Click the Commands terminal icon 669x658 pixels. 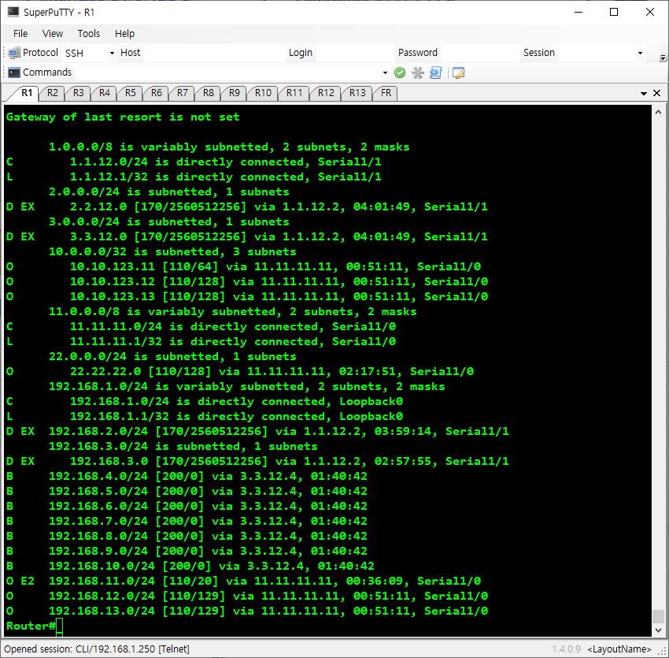coord(13,72)
